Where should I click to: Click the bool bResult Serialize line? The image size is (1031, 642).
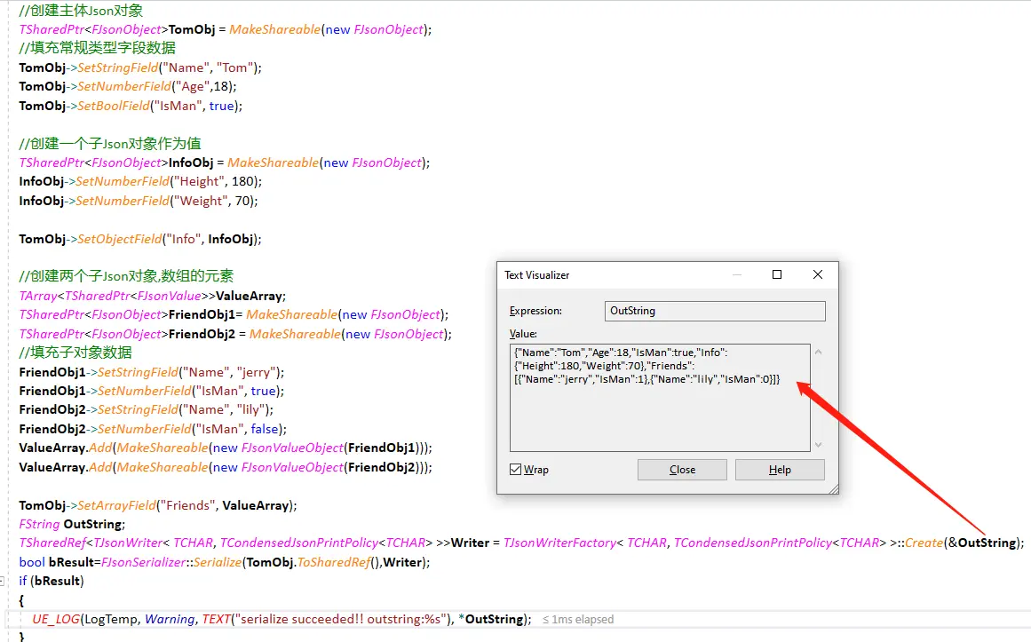point(224,562)
